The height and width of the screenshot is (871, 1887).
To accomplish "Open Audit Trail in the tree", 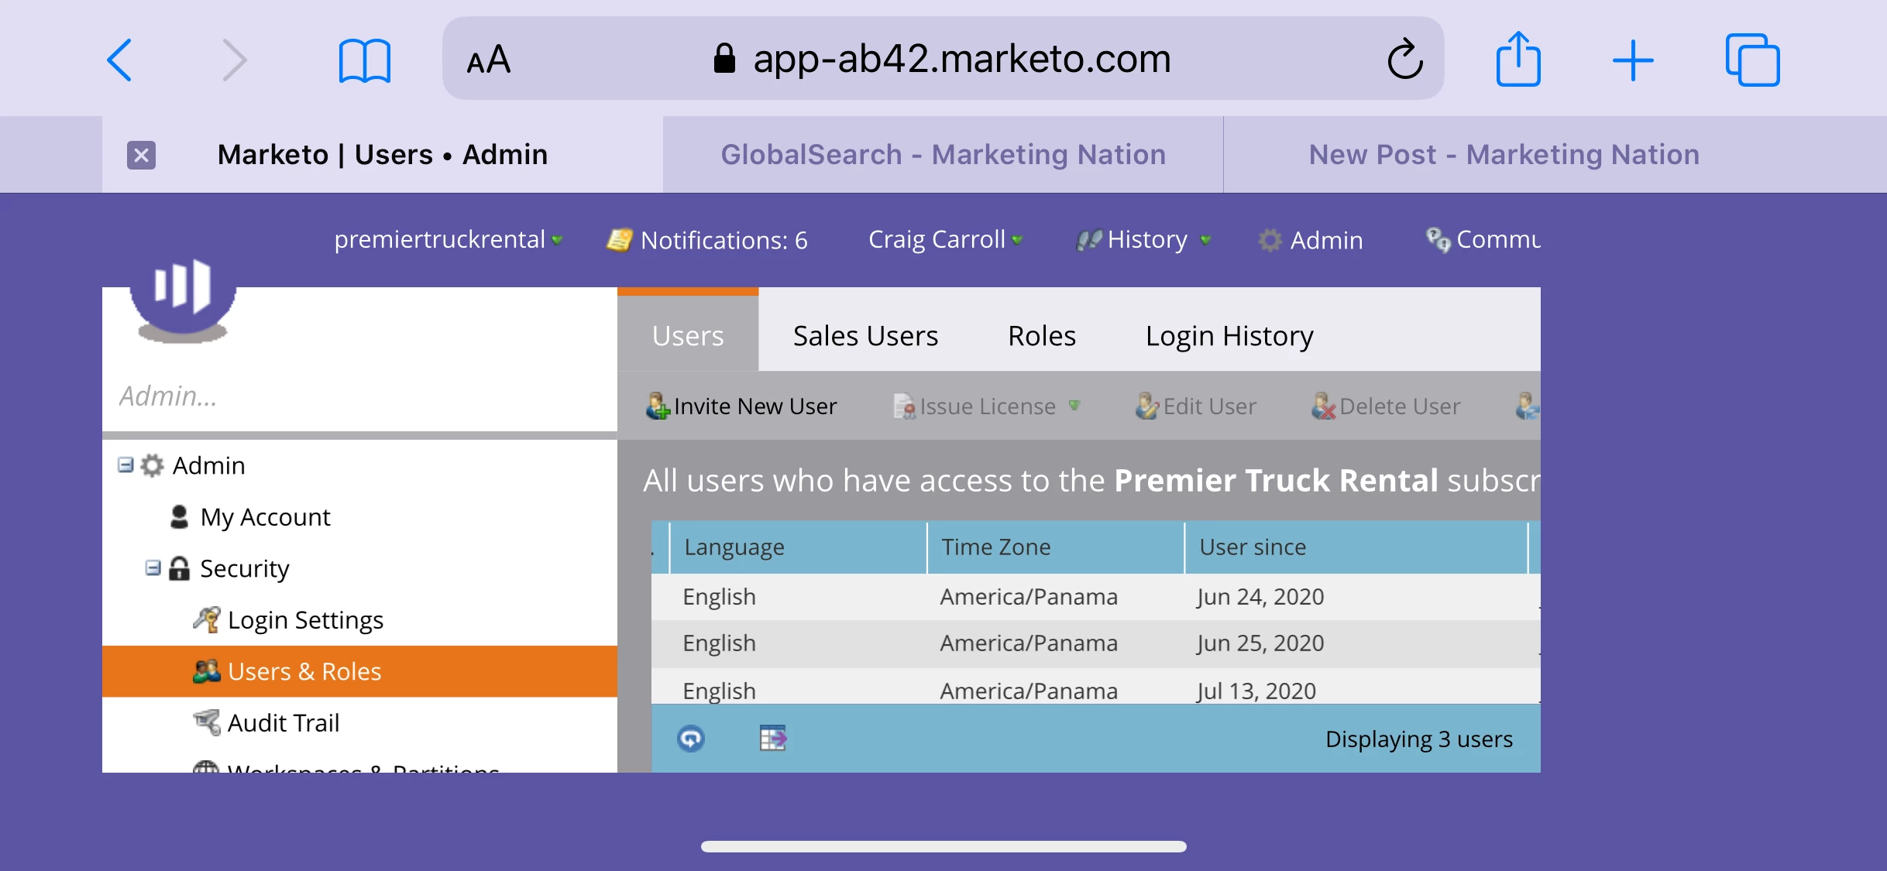I will click(283, 722).
